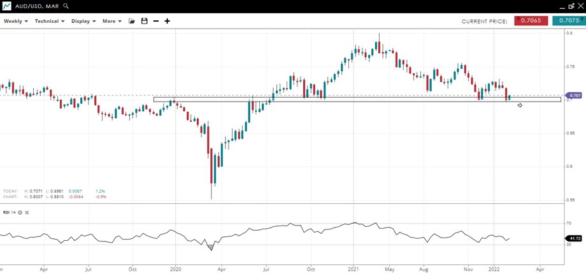Remove the RSI 14 indicator
The width and height of the screenshot is (586, 277).
pyautogui.click(x=27, y=212)
